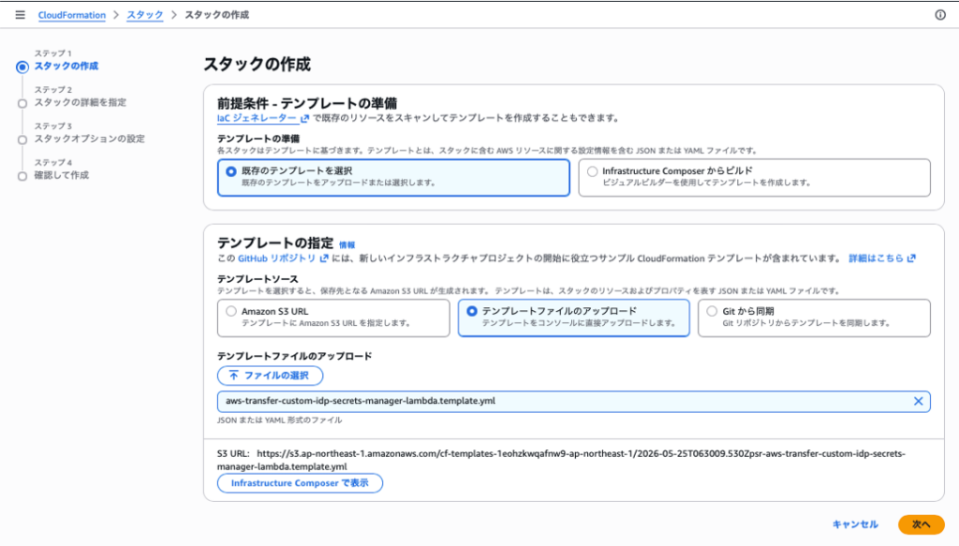Click the template file name field

574,401
